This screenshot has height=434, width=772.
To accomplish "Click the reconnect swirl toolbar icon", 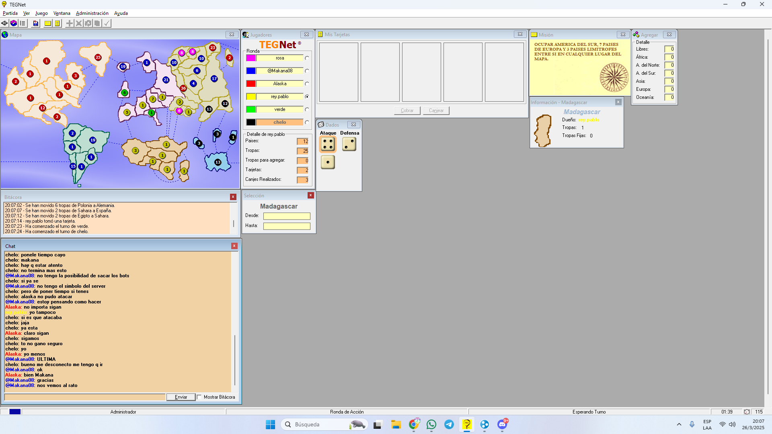I will coord(14,23).
